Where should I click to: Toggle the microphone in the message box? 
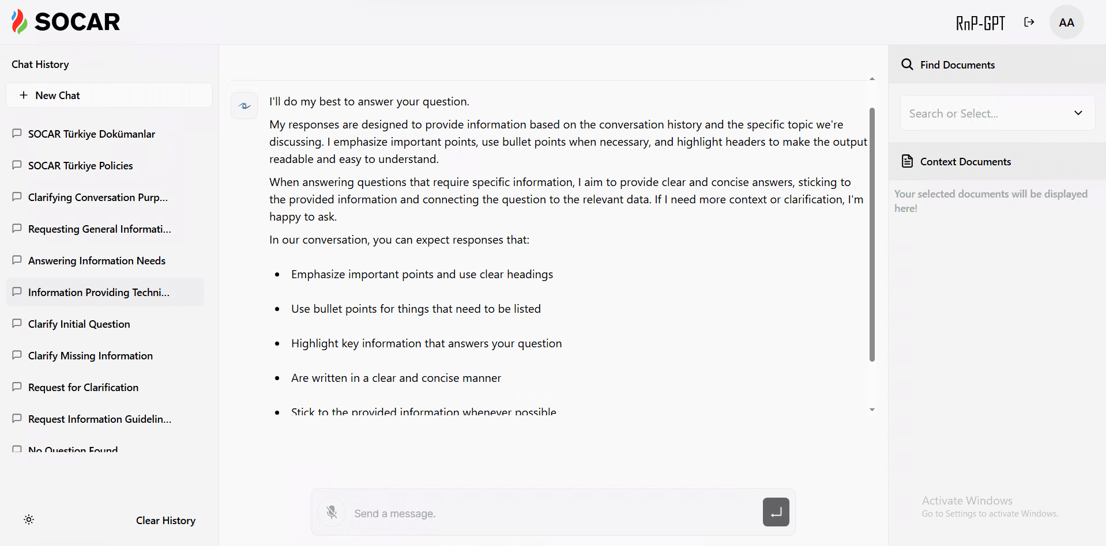tap(332, 512)
